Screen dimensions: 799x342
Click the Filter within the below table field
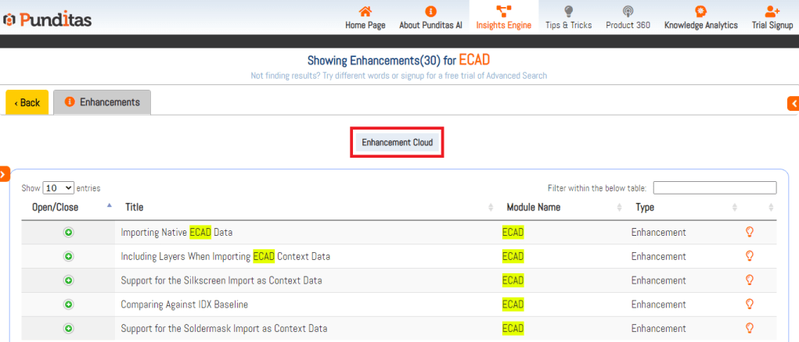714,188
